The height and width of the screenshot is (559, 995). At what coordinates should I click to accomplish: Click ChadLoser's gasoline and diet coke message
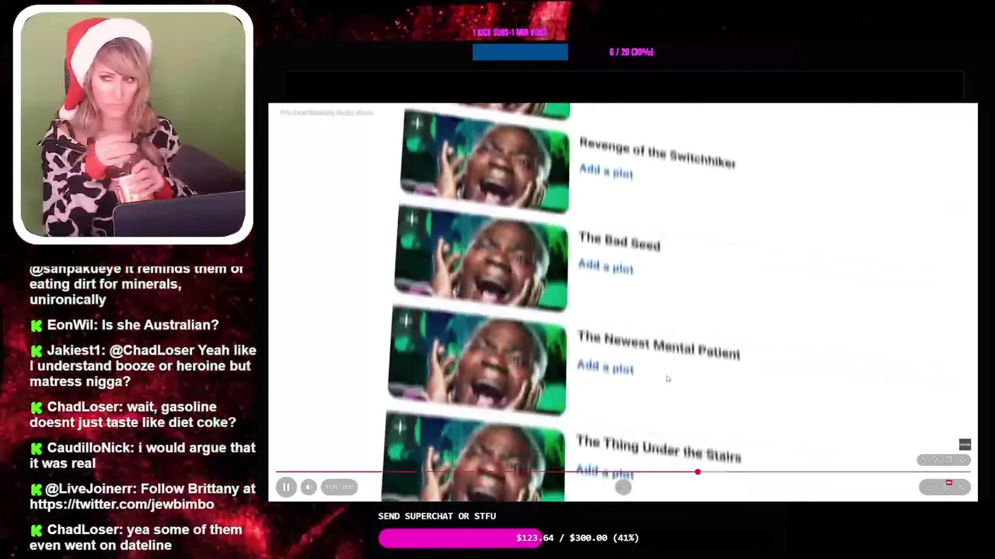pos(133,415)
